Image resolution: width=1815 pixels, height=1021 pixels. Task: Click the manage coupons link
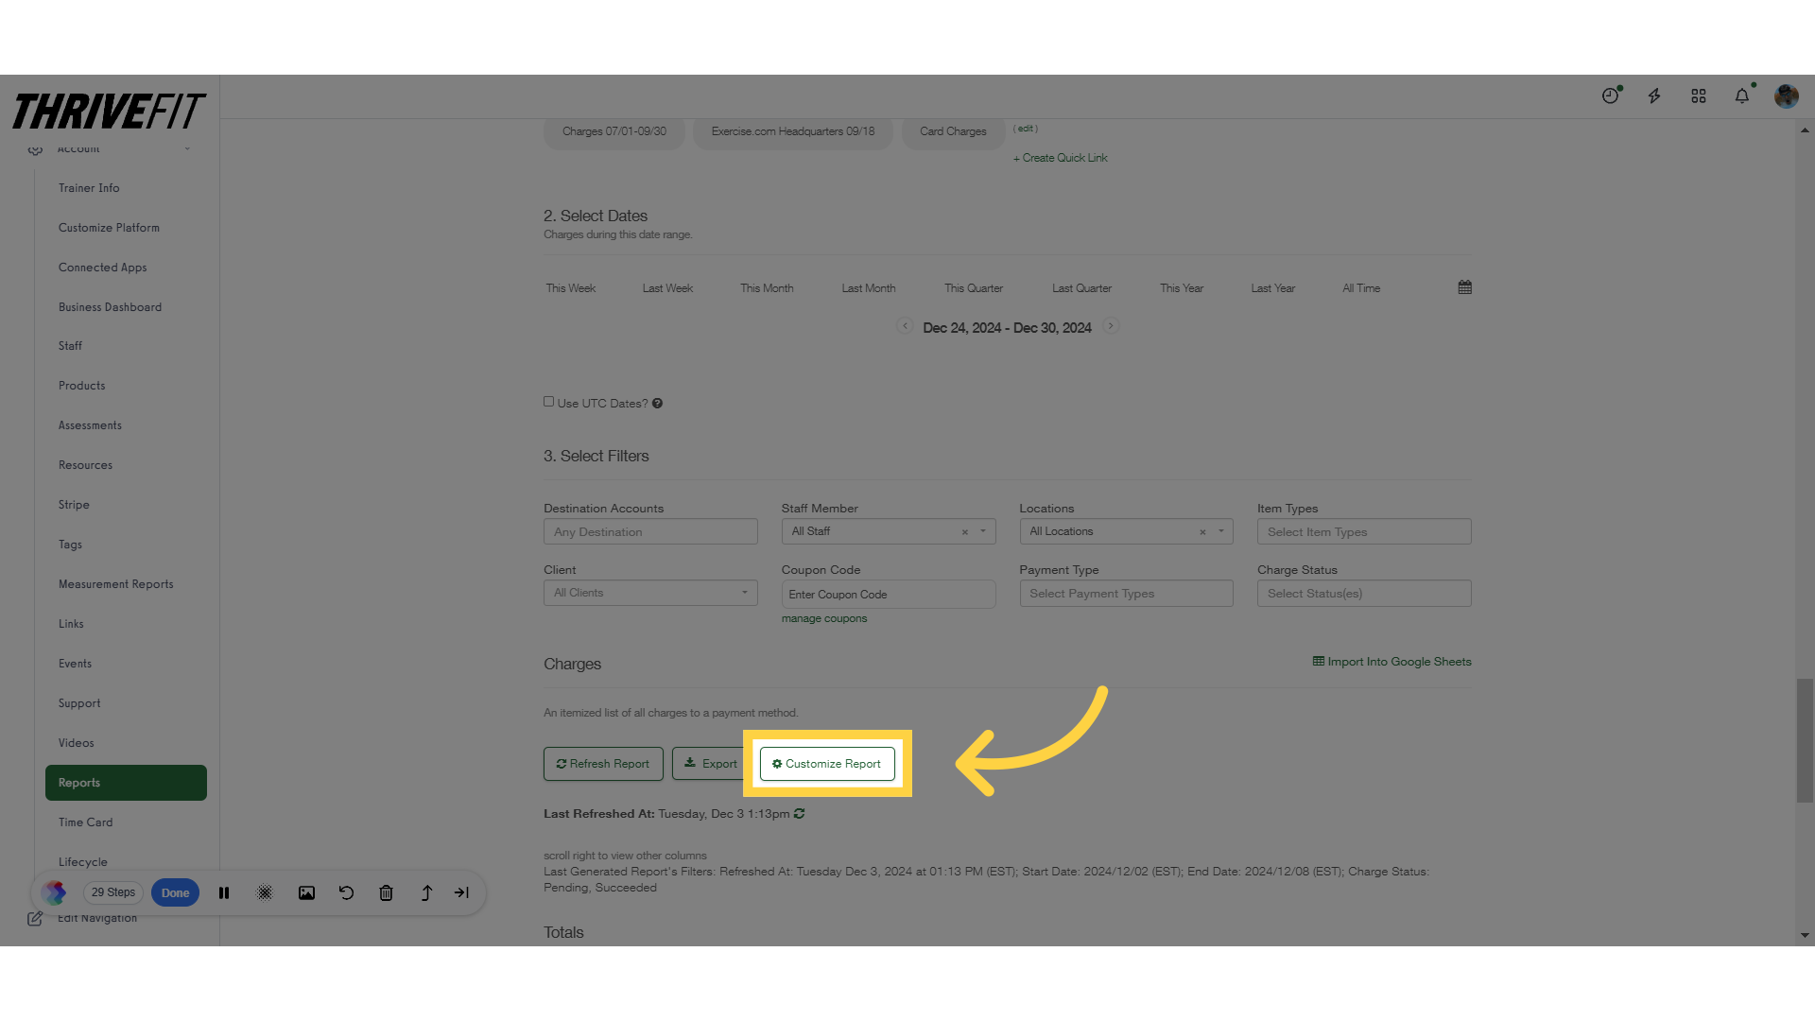824,618
